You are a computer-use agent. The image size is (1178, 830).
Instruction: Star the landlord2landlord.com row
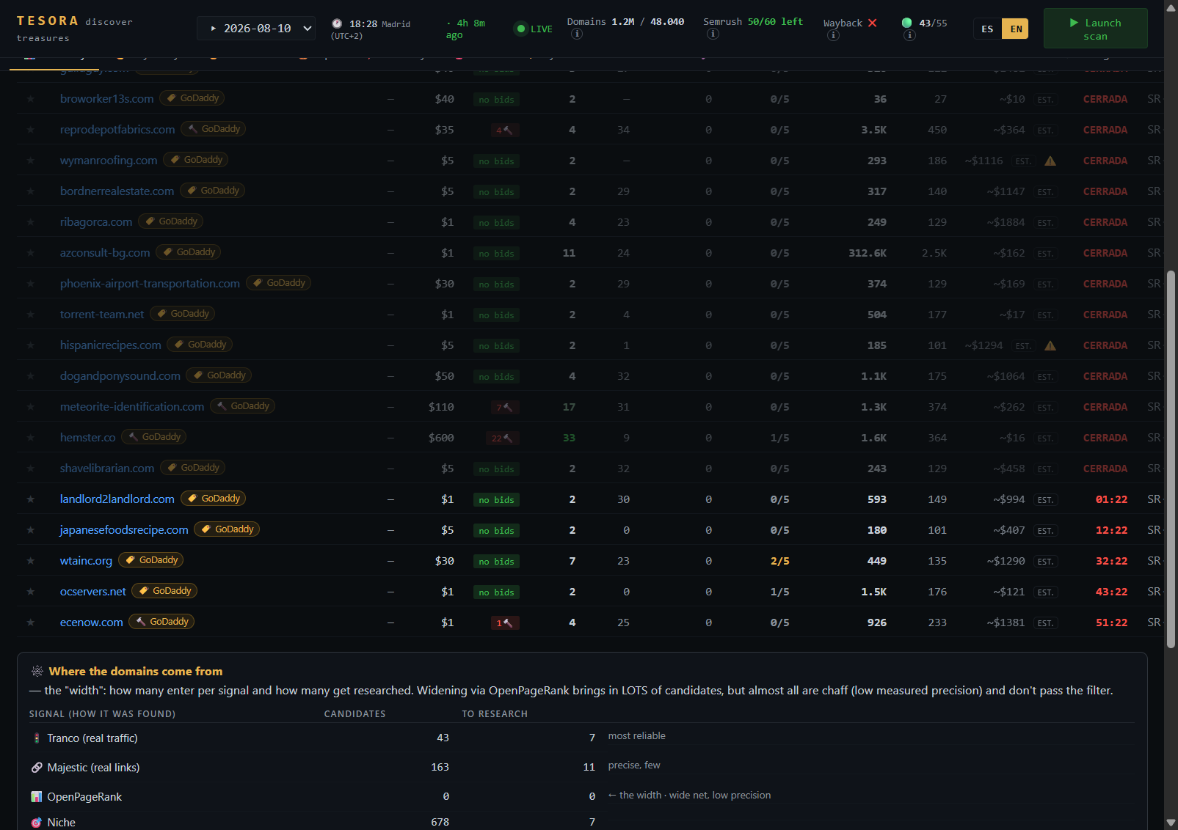pos(31,499)
